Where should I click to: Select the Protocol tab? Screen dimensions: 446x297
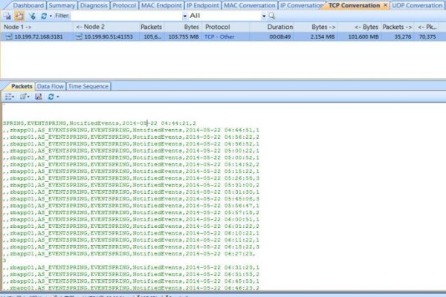pyautogui.click(x=124, y=5)
